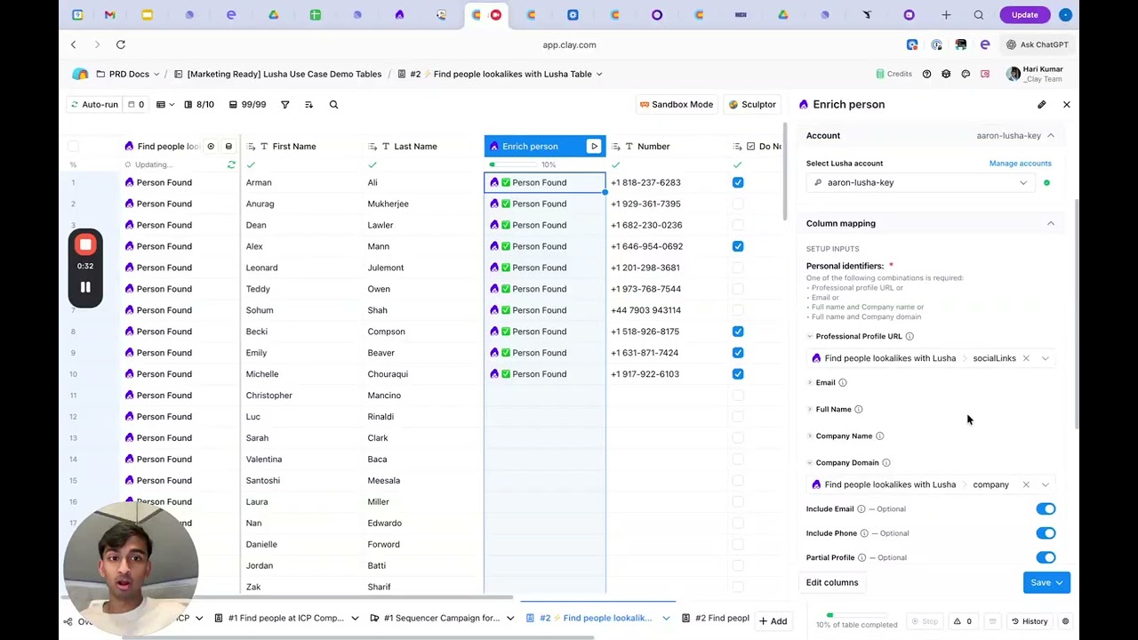Uncheck the checkbox in Michelle Chouraqui row
1138x640 pixels.
[738, 374]
